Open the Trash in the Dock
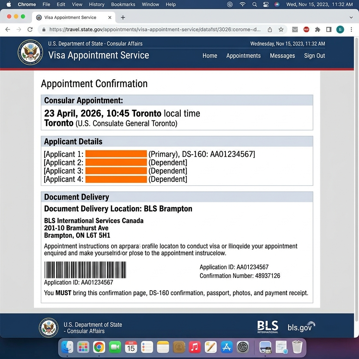 pos(297,347)
